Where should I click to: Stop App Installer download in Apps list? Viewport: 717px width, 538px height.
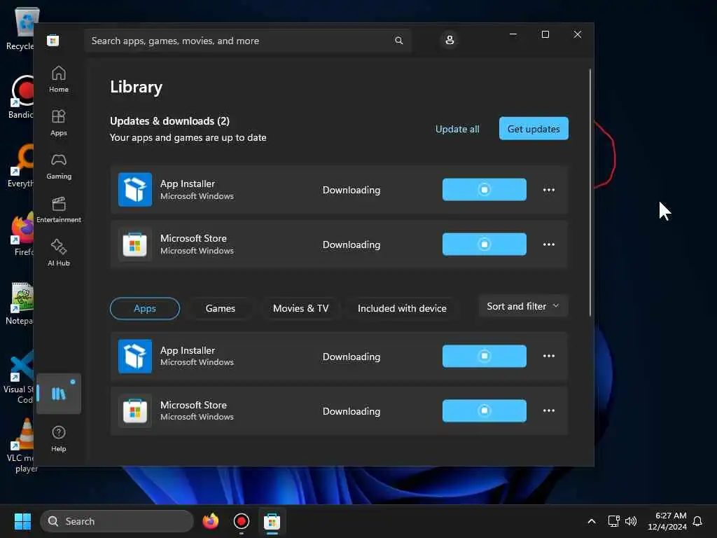[485, 356]
